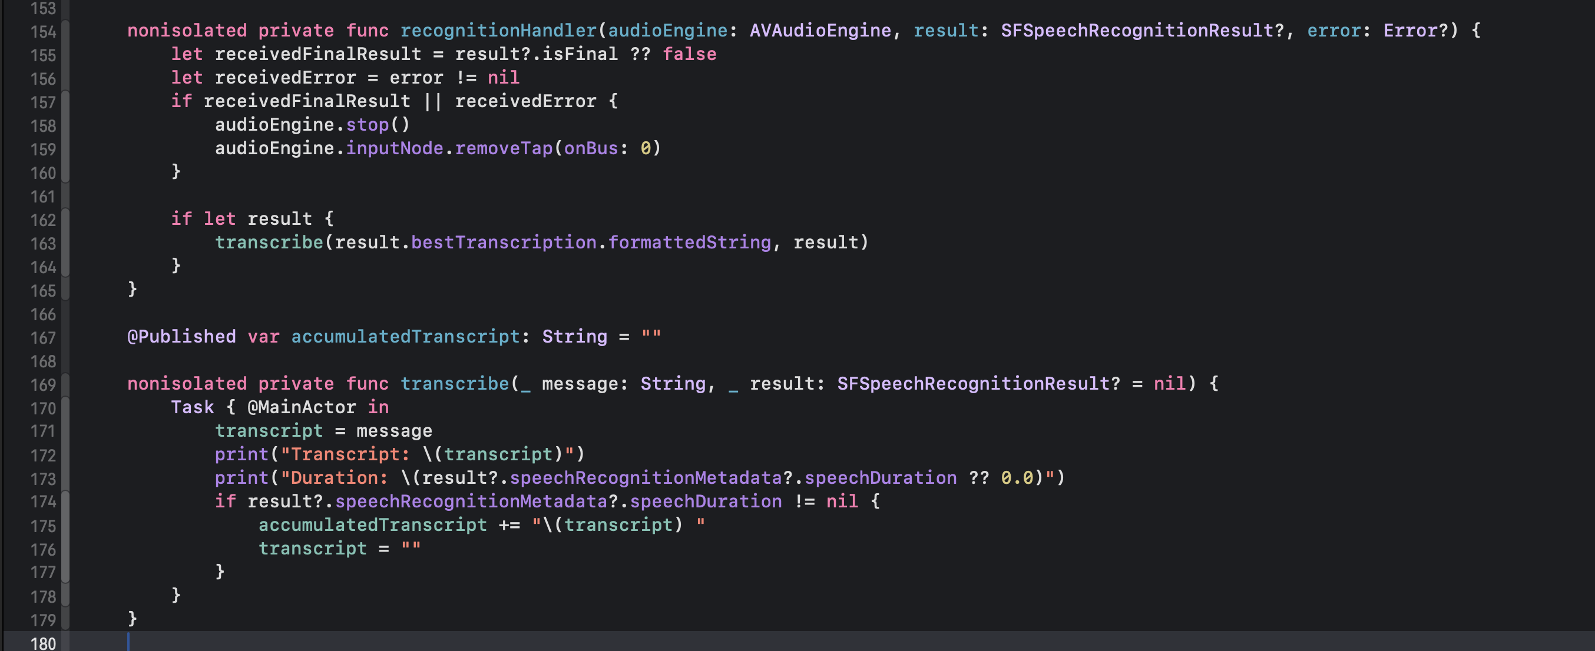Click line number 167 in the gutter

click(43, 338)
